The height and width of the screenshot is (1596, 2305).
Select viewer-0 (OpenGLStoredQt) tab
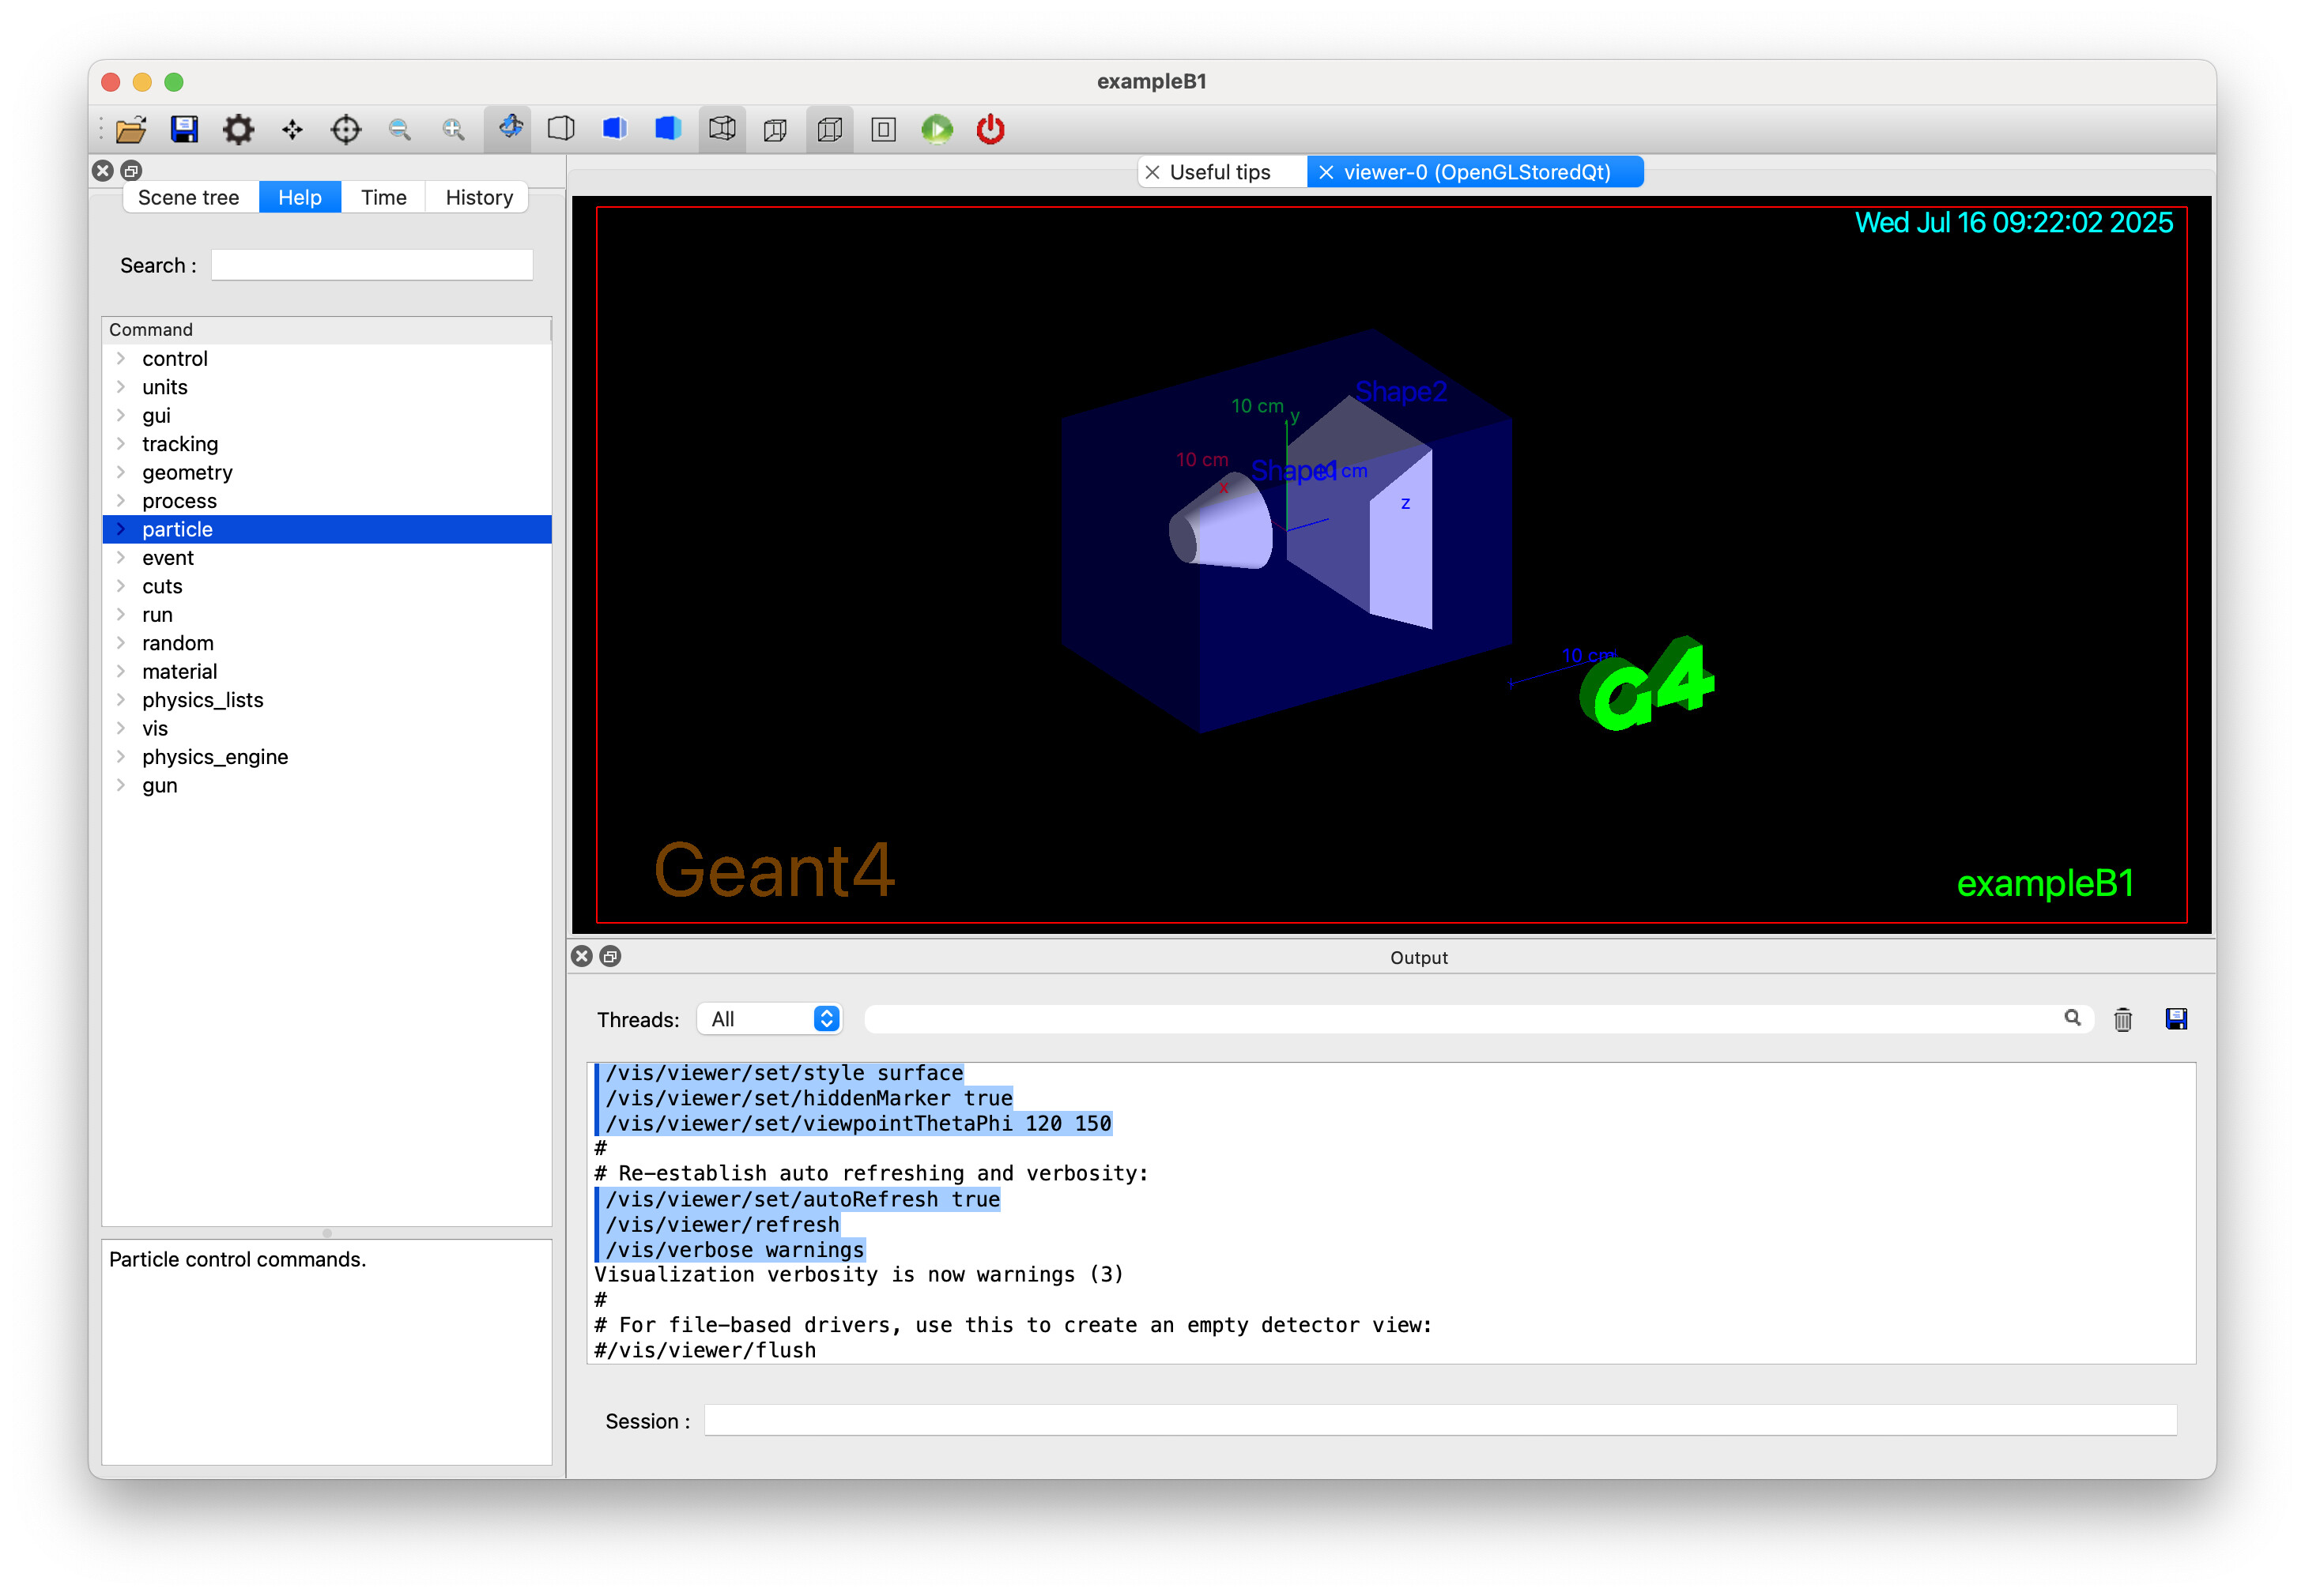click(x=1476, y=172)
